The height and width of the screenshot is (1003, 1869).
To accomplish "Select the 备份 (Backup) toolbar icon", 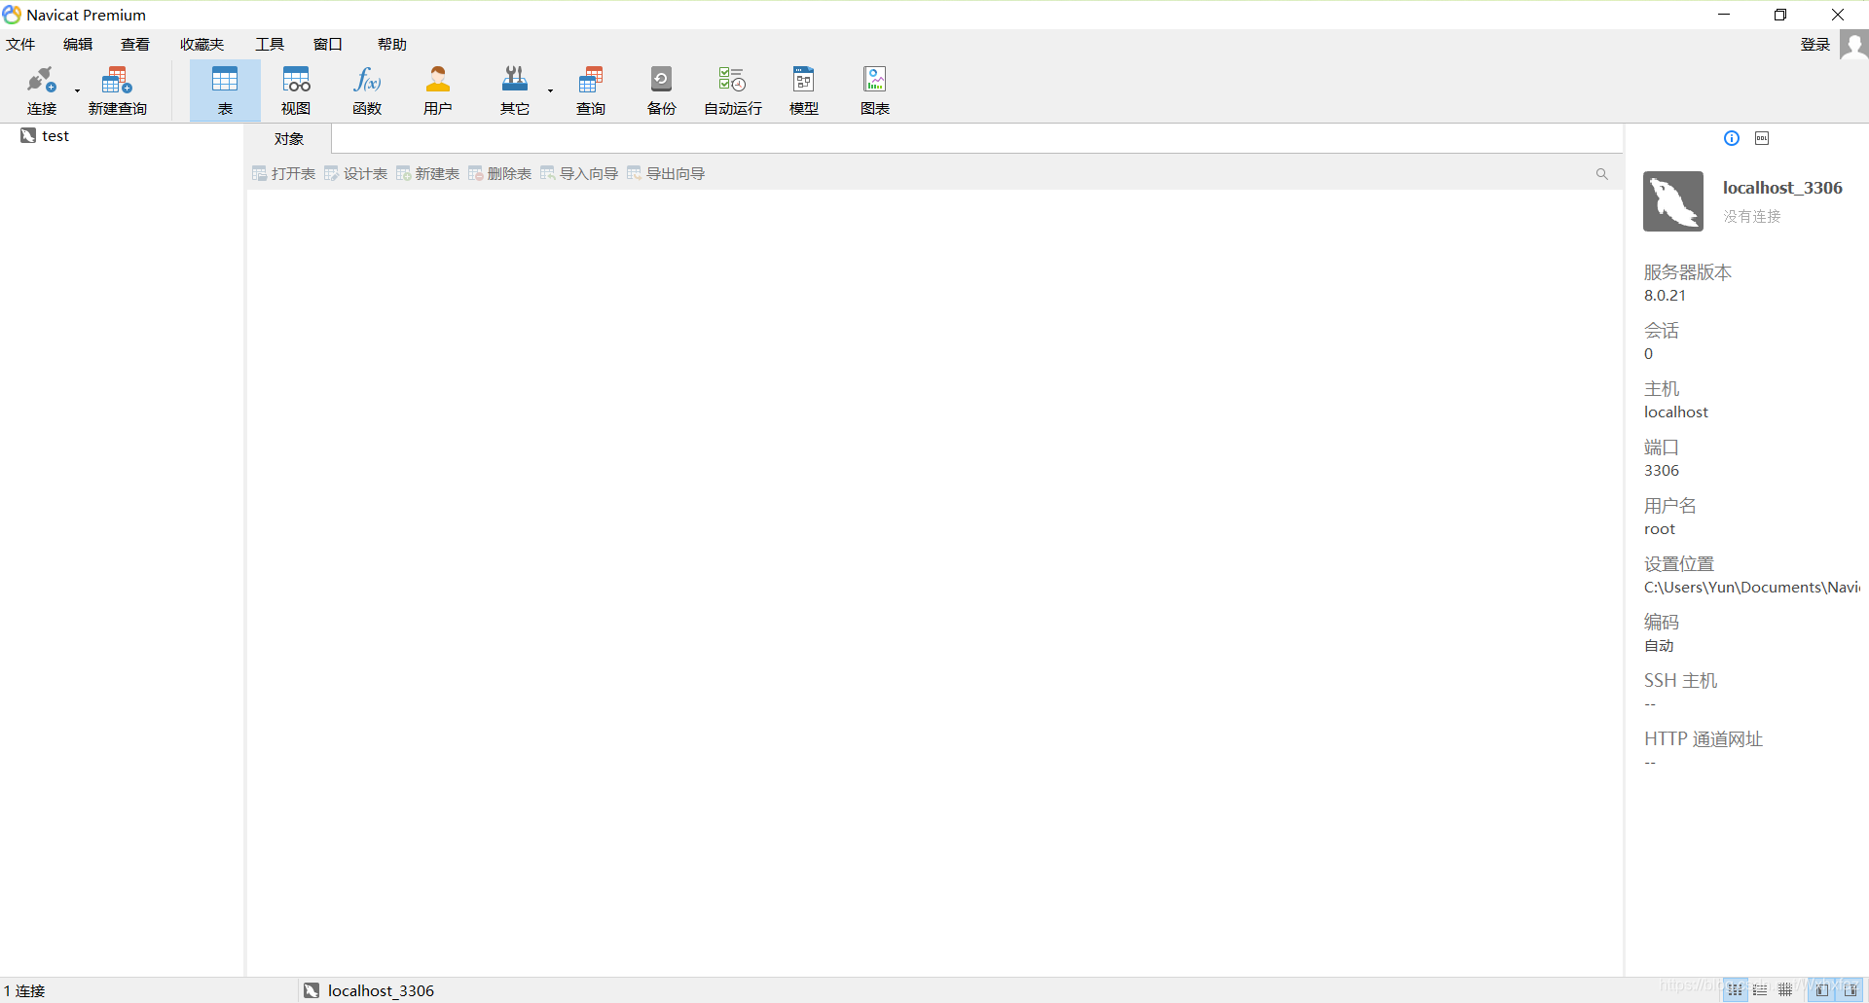I will [662, 90].
